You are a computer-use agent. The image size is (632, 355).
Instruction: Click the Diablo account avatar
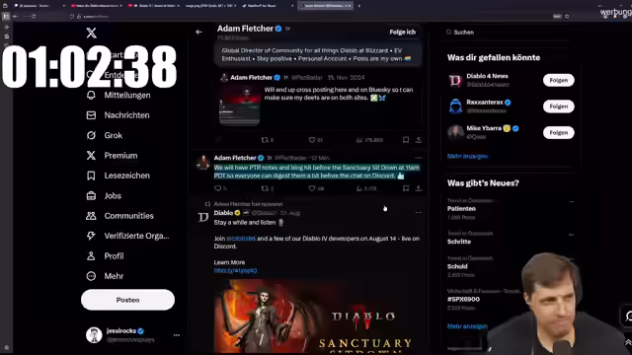(203, 217)
